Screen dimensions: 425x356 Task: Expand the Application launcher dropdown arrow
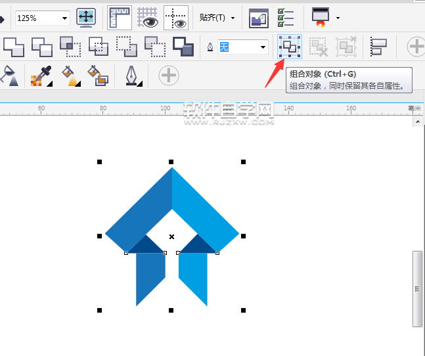coord(338,18)
